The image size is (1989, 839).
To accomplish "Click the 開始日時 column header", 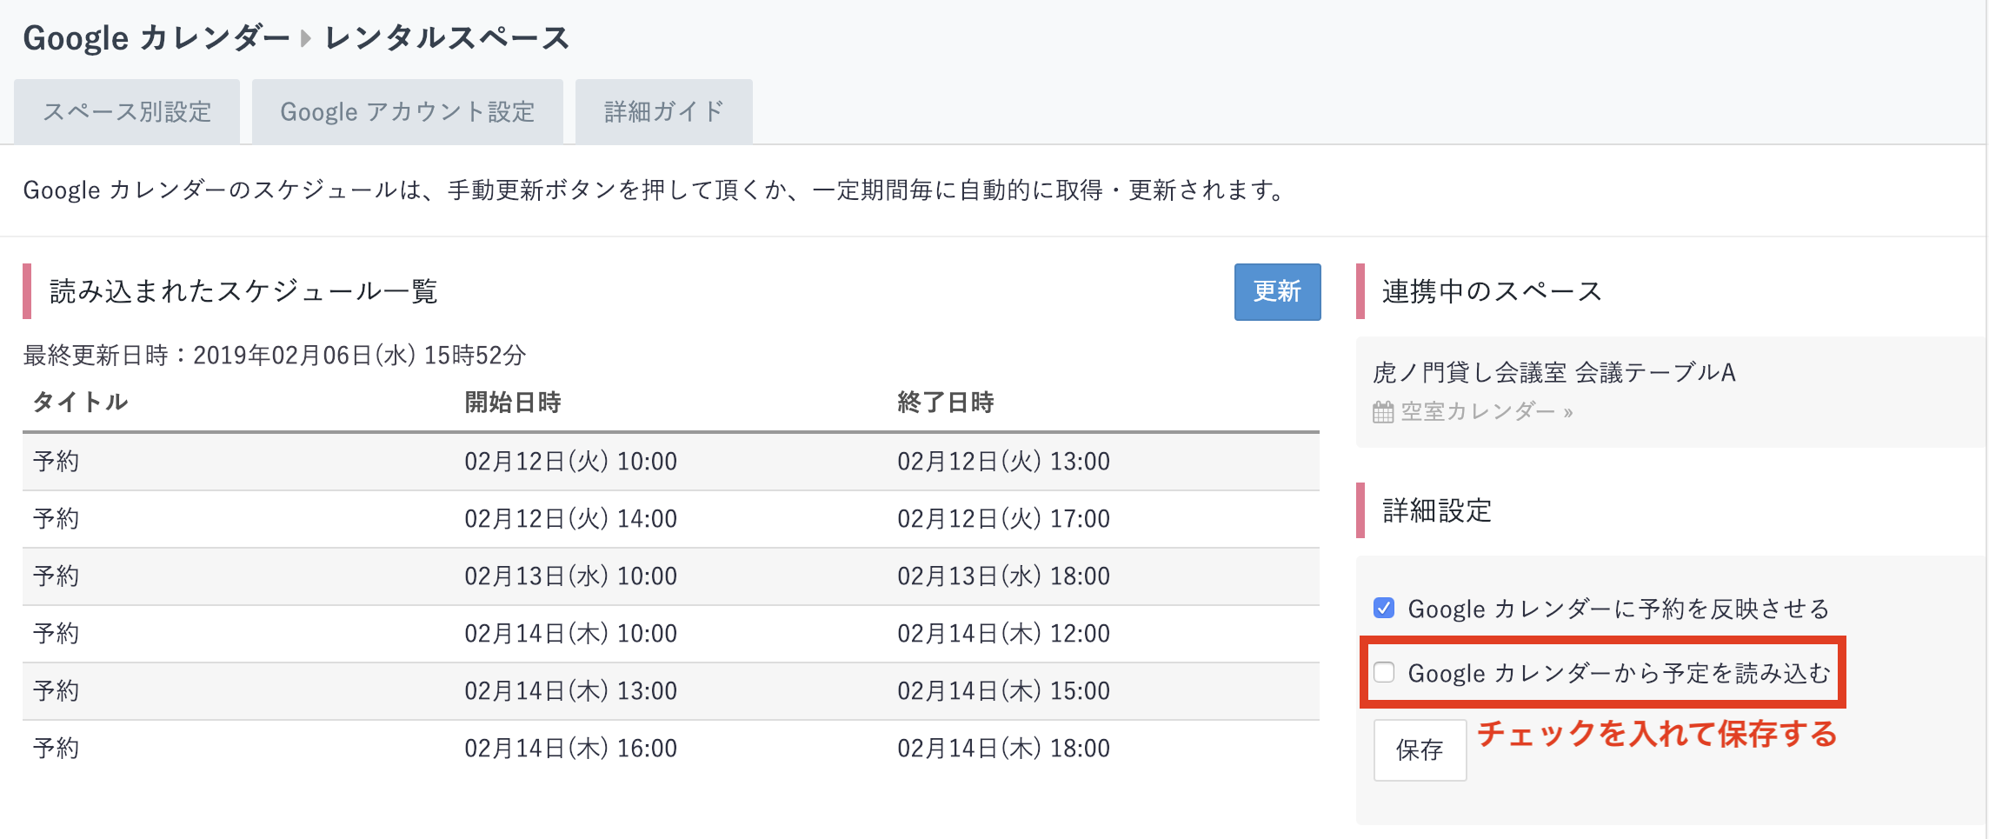I will [513, 402].
